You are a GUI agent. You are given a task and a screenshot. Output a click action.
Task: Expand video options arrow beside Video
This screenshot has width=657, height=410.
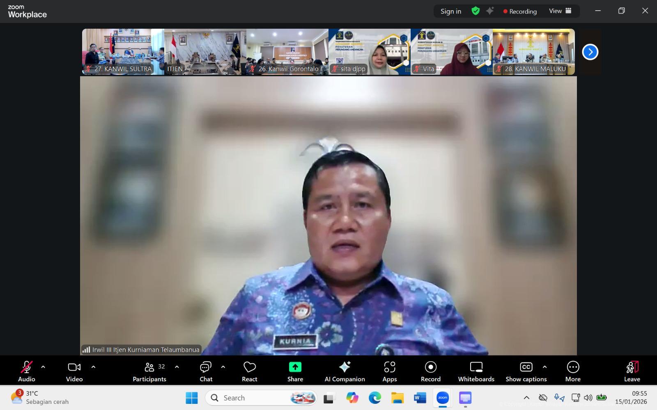point(93,367)
